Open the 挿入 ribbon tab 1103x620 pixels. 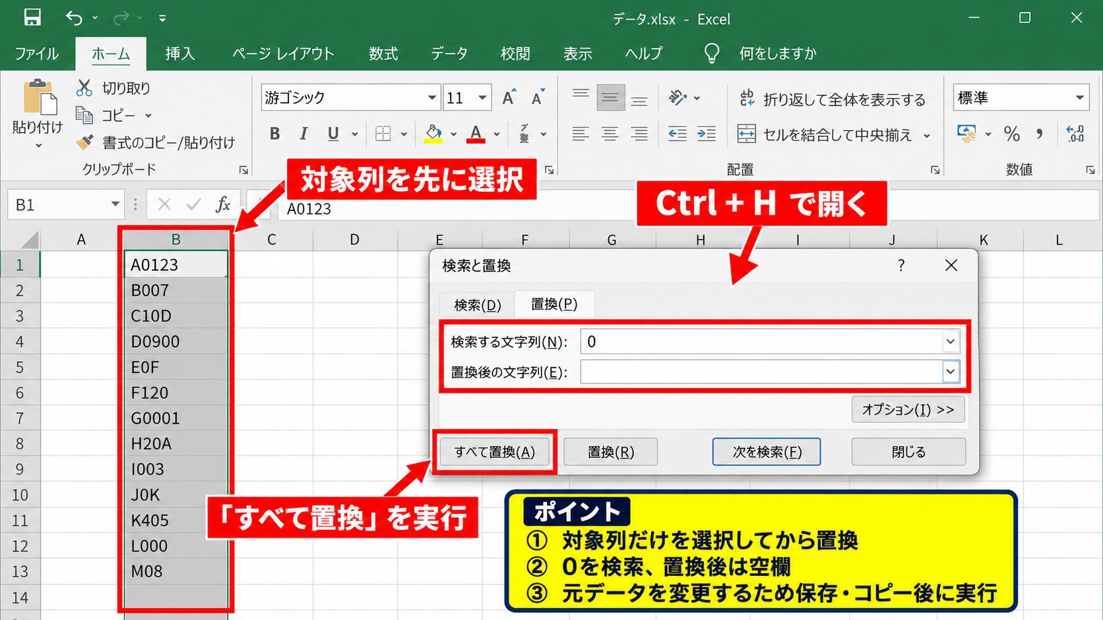point(180,53)
